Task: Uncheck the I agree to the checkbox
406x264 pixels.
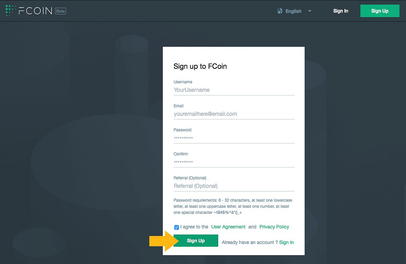Action: (x=177, y=227)
